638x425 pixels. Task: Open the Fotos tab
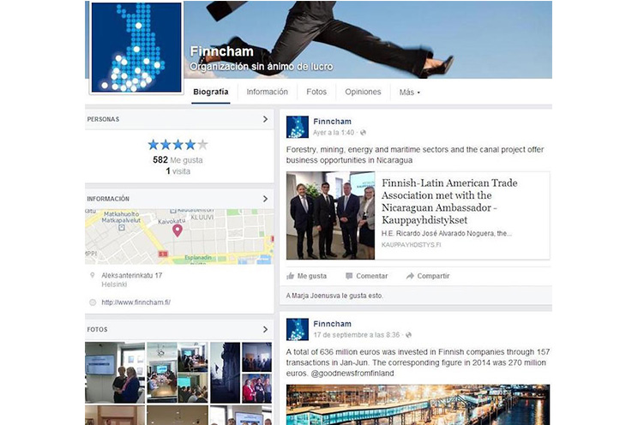tap(316, 92)
